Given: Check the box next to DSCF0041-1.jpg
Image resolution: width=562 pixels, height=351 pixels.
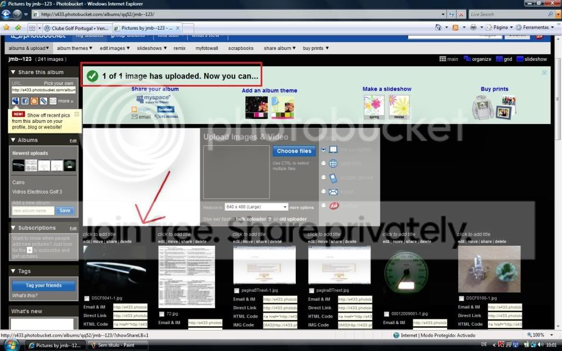Looking at the screenshot, I should [x=87, y=298].
